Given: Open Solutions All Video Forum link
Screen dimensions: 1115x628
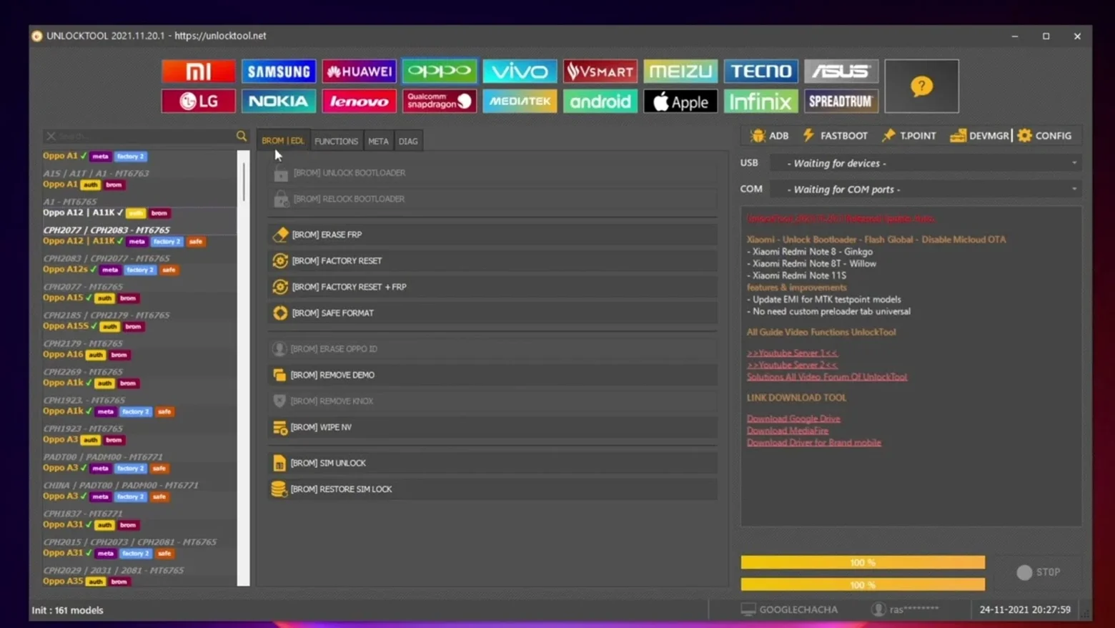Looking at the screenshot, I should click(x=827, y=377).
